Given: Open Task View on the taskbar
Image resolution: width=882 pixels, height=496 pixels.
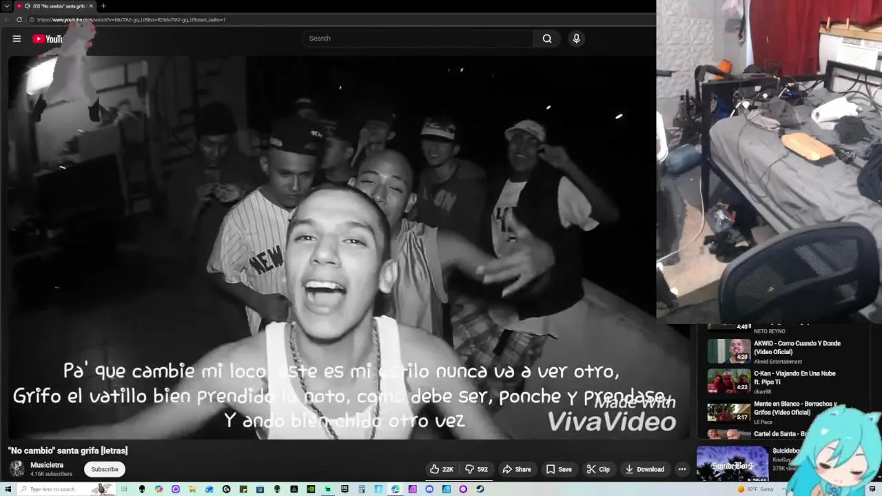Looking at the screenshot, I should click(124, 489).
